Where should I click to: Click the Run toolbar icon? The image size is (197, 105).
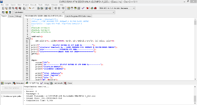72,8
